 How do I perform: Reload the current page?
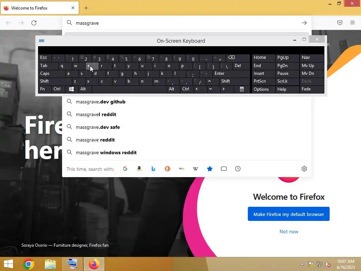[x=34, y=23]
